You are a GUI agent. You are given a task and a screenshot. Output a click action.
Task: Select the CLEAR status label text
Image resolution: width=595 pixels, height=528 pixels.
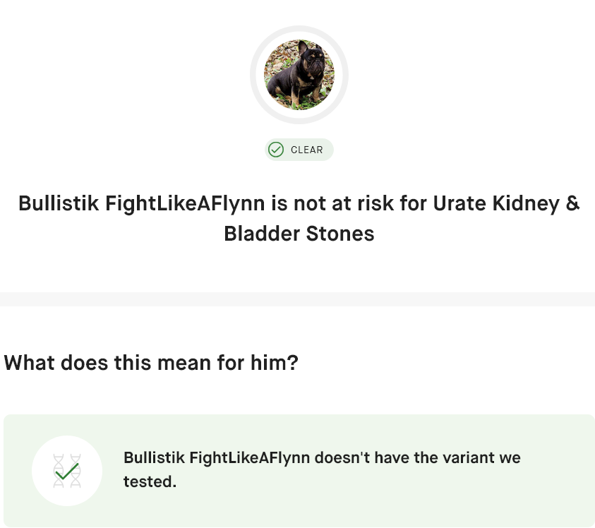click(x=307, y=150)
